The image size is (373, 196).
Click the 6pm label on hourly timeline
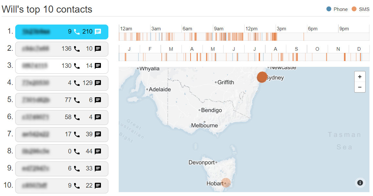coord(313,29)
